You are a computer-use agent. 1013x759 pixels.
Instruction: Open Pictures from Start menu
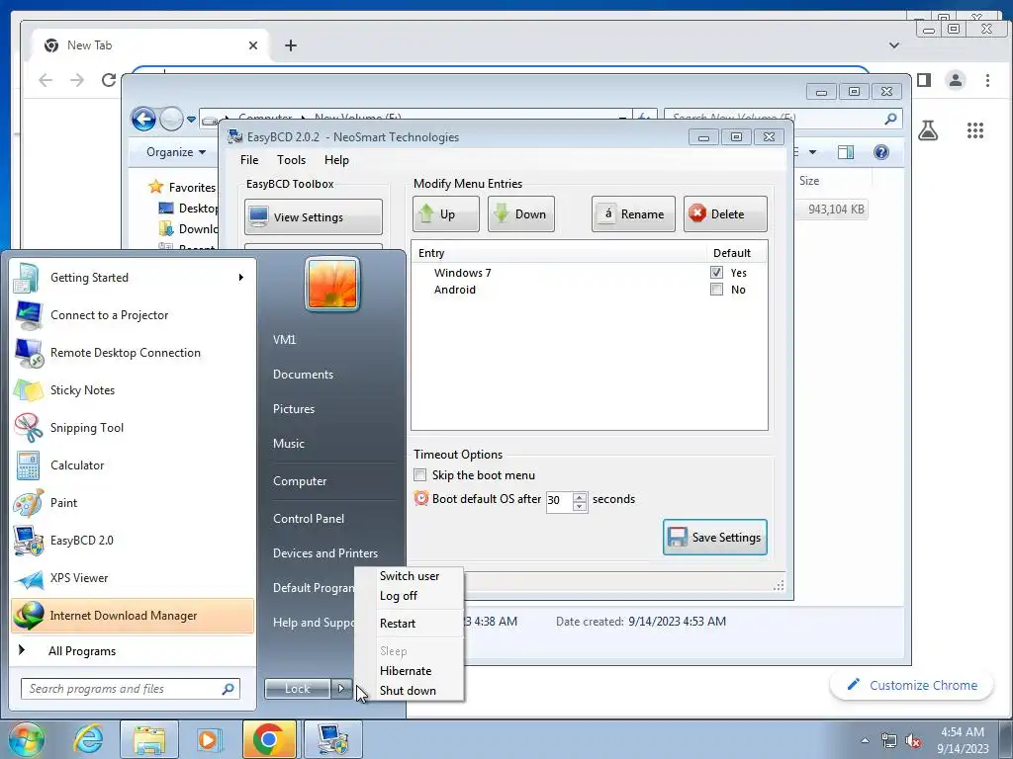(x=294, y=409)
